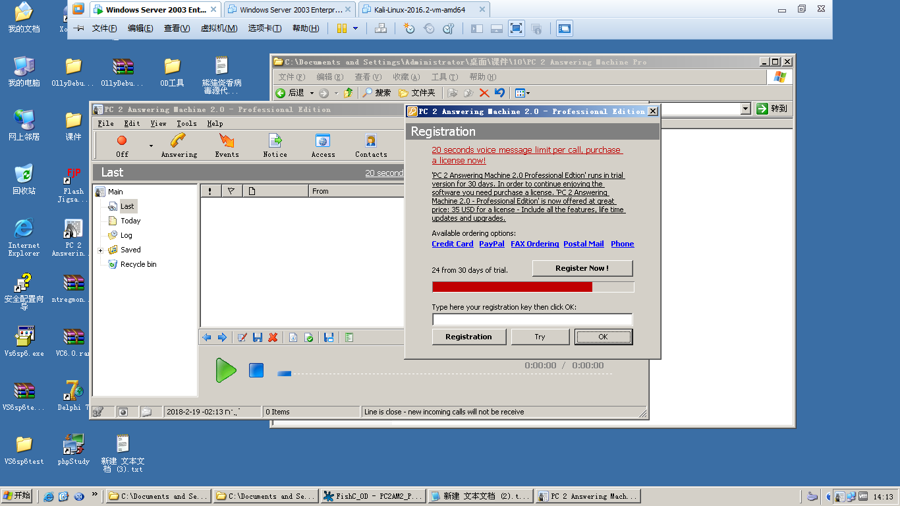Click the Back button in Explorer window
900x506 pixels.
click(290, 93)
